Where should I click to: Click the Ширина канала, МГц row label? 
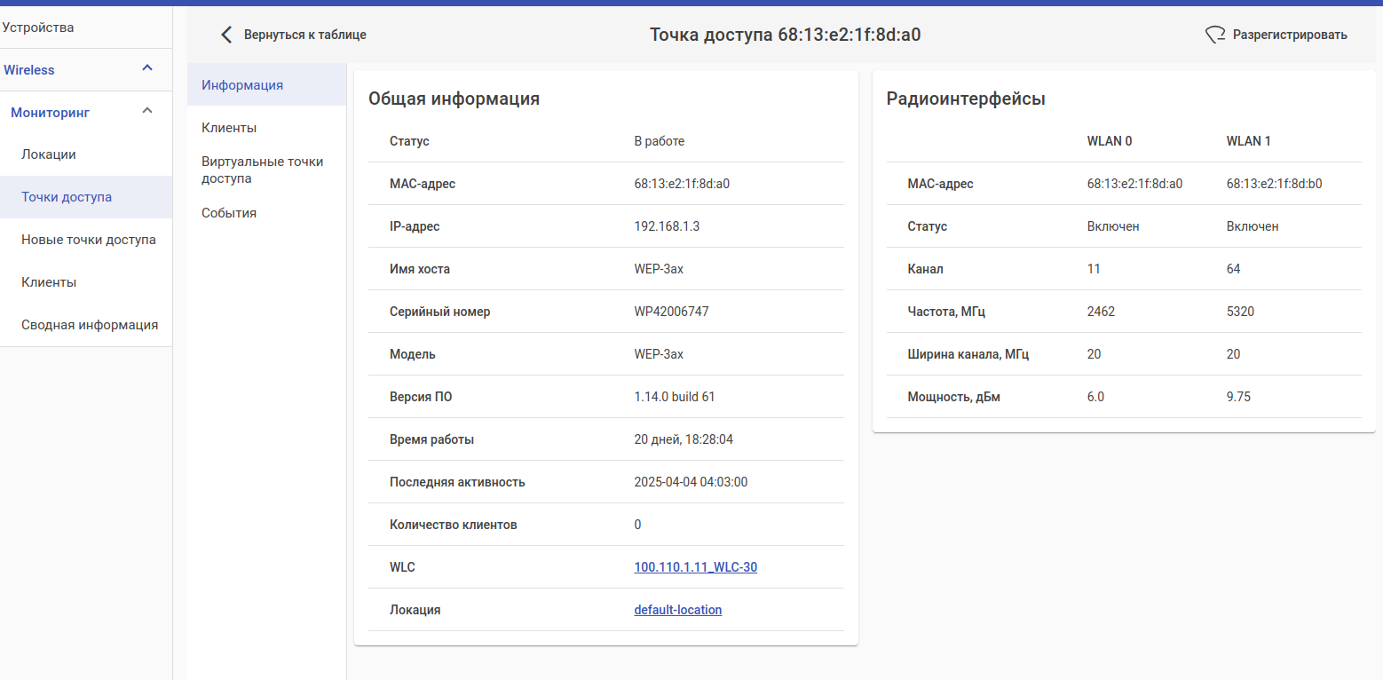click(x=968, y=354)
